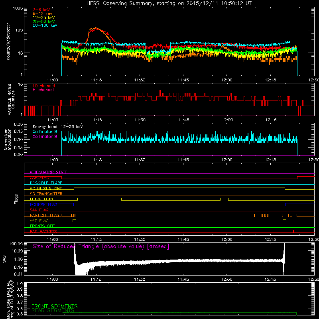Click the counts/s/detector axis label
The height and width of the screenshot is (319, 319).
(x=8, y=41)
